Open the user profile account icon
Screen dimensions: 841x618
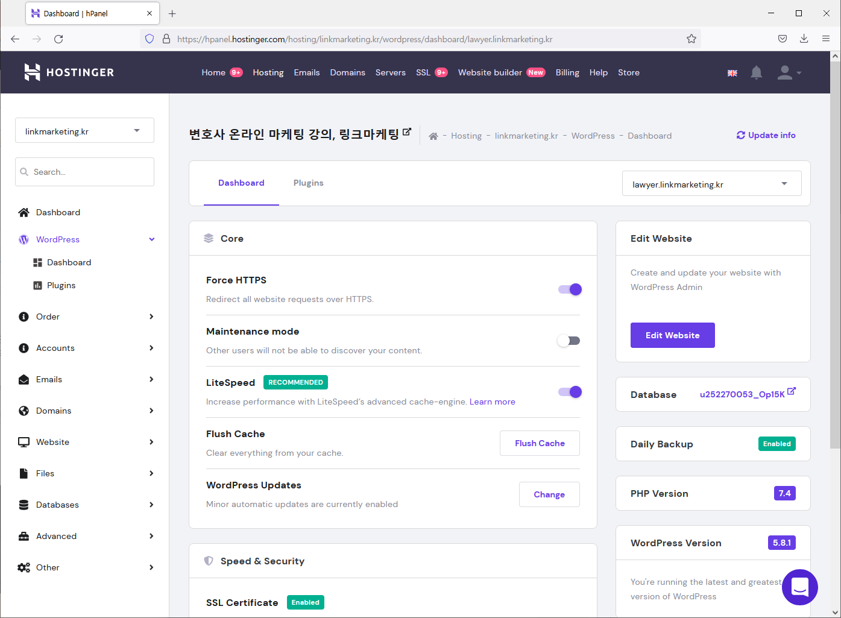click(785, 73)
